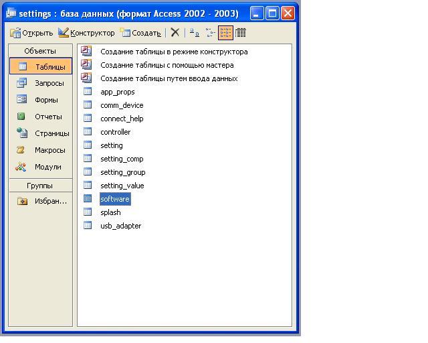The height and width of the screenshot is (343, 428).
Task: Select Макросы (Macros) in sidebar
Action: click(41, 151)
